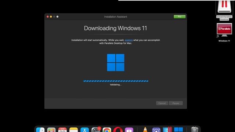Open the Windows 11 desktop shortcut icon
235x132 pixels.
click(x=224, y=30)
